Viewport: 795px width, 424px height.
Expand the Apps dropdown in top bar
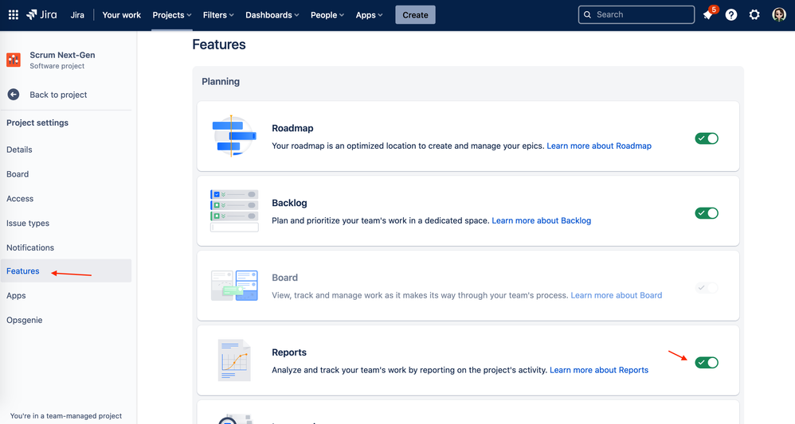[369, 15]
